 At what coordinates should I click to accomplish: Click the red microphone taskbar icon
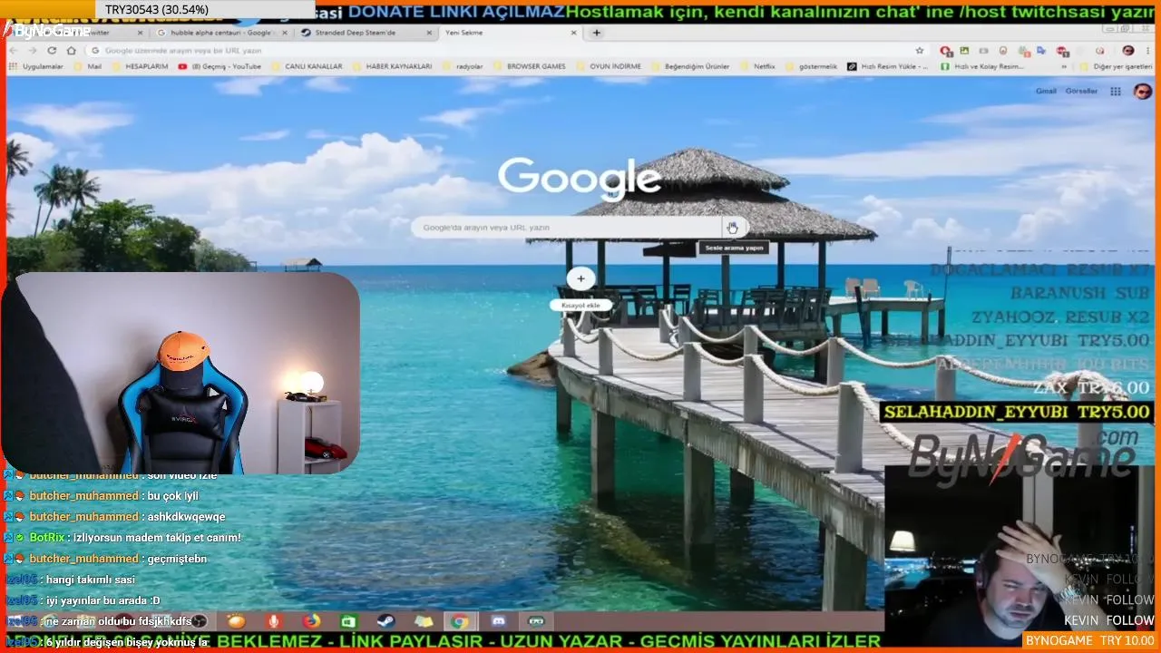pyautogui.click(x=273, y=621)
